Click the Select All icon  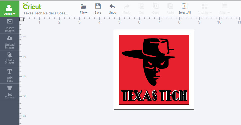point(184,7)
